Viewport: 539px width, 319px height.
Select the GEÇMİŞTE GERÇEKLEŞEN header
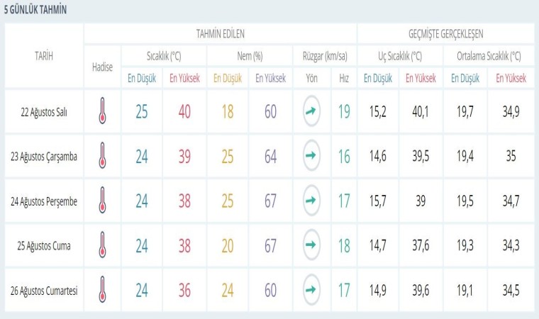coord(445,33)
